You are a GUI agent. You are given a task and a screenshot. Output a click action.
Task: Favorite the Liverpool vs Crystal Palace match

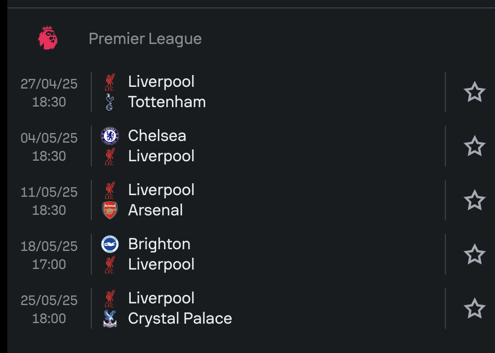(475, 308)
